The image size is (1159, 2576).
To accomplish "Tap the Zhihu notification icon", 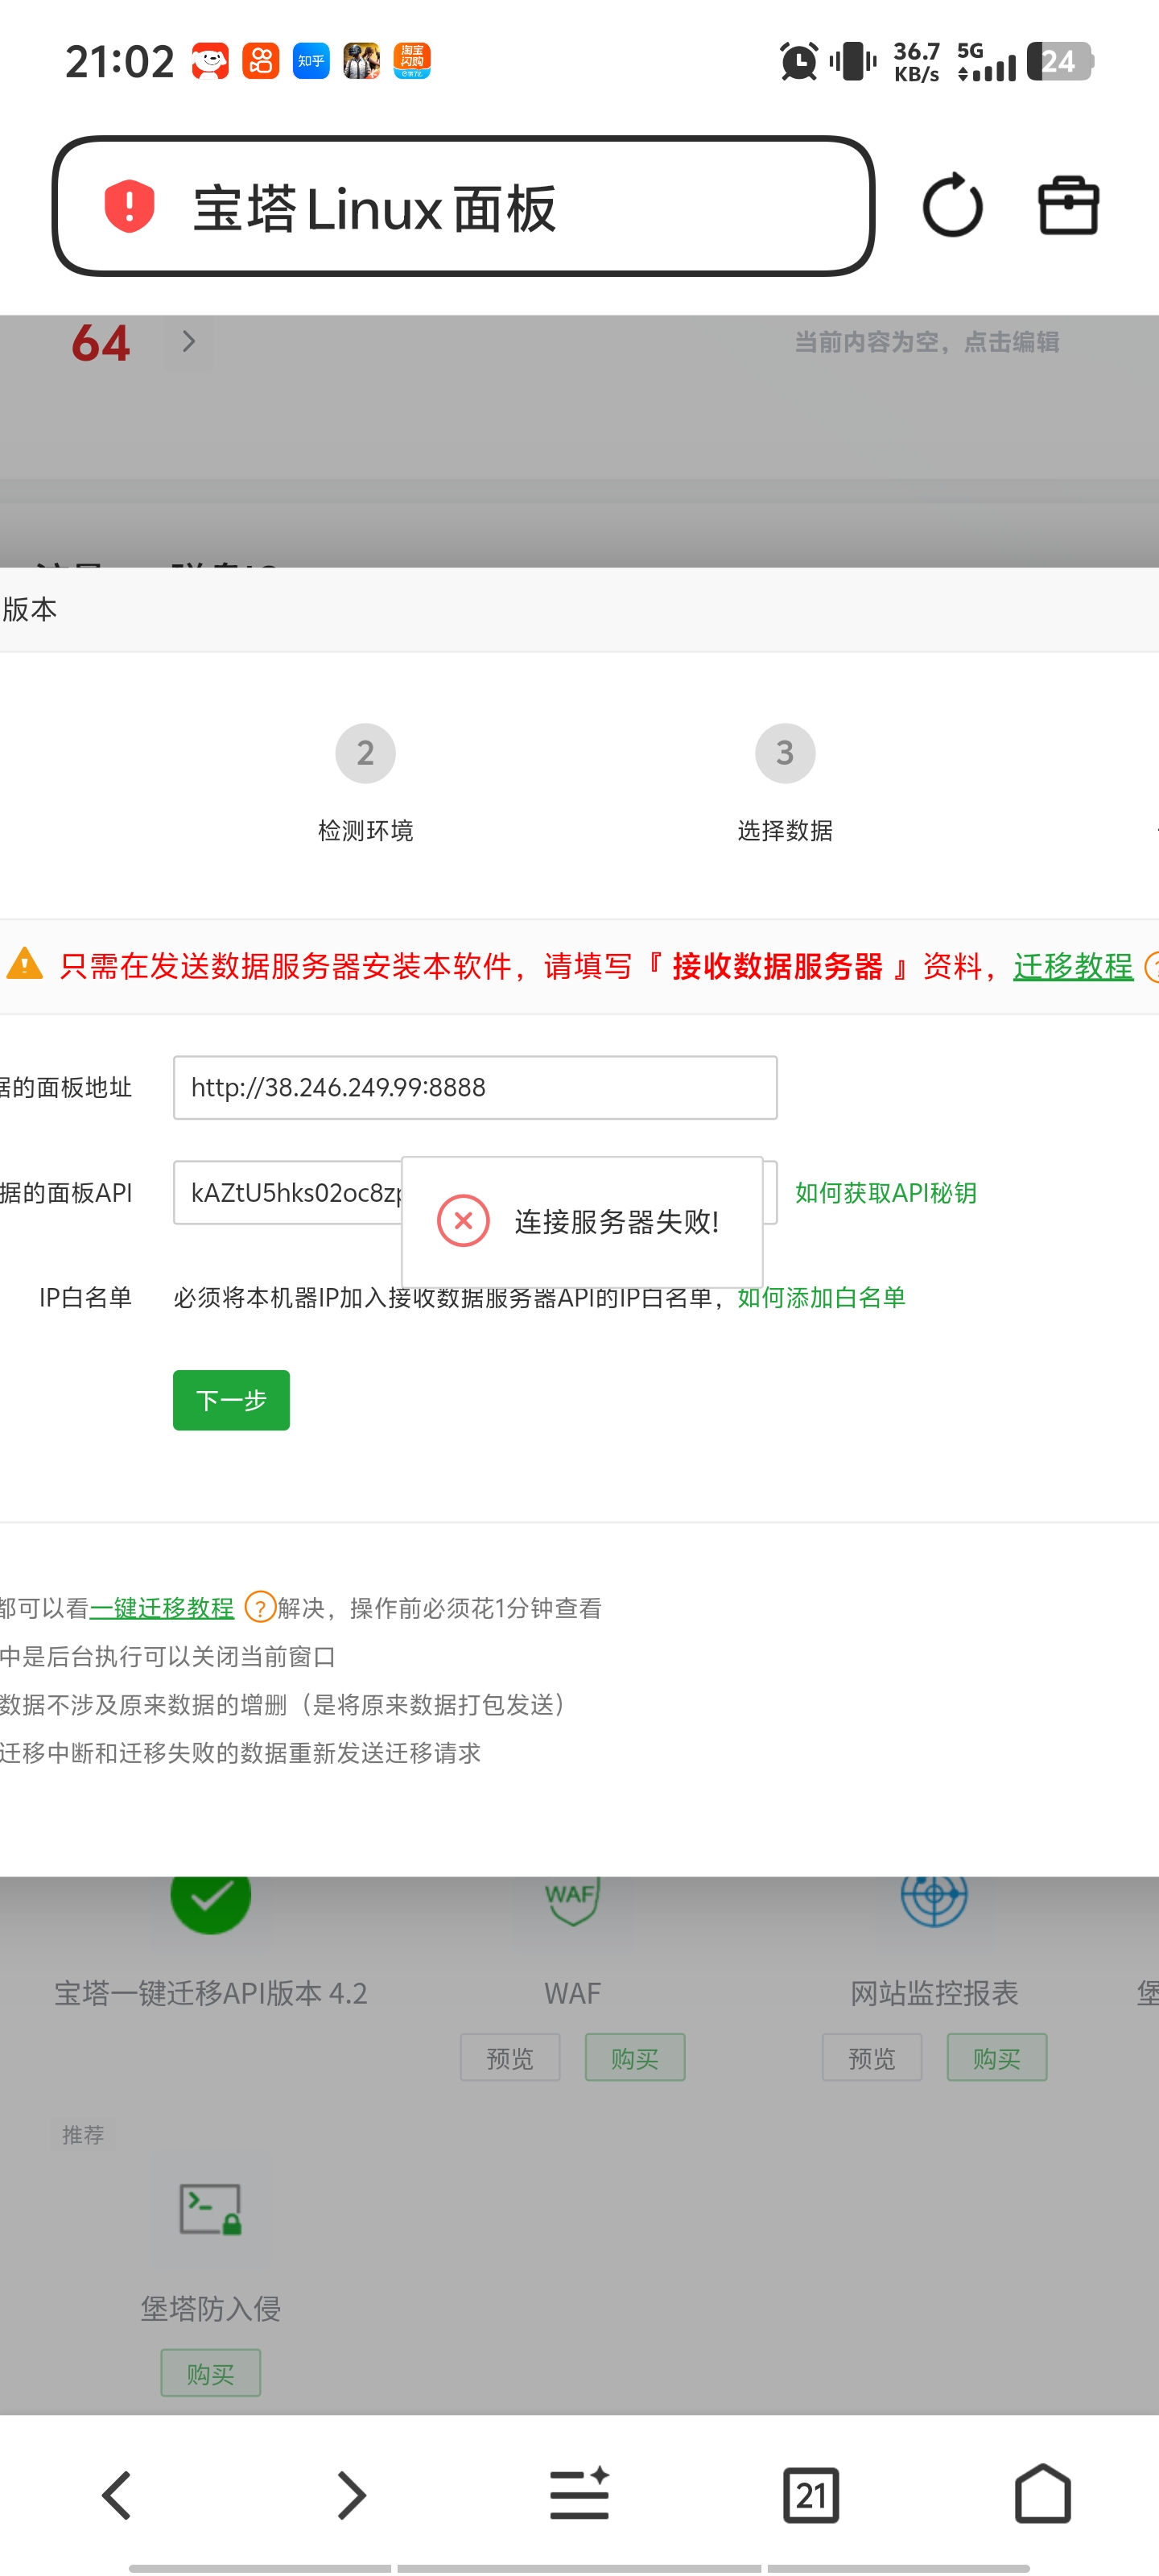I will tap(311, 61).
